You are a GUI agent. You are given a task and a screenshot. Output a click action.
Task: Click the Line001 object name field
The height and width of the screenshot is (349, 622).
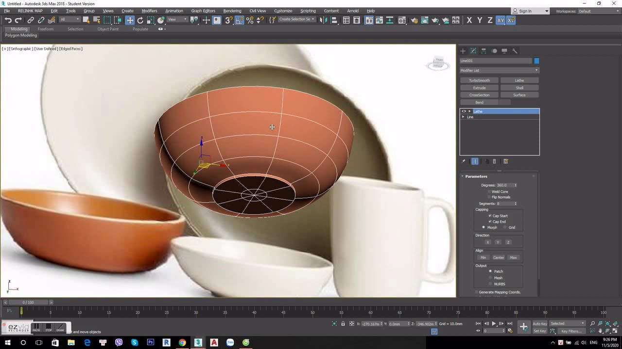click(x=496, y=61)
